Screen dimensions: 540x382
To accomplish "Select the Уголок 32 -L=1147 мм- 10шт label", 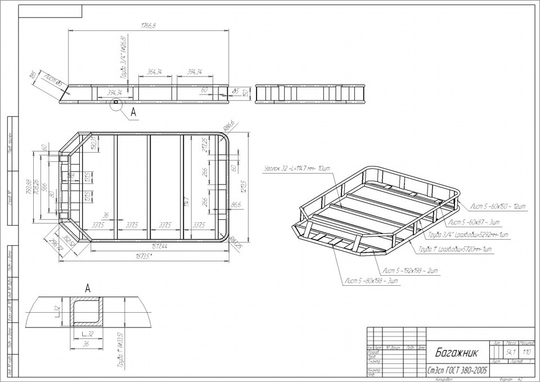I will pos(297,169).
